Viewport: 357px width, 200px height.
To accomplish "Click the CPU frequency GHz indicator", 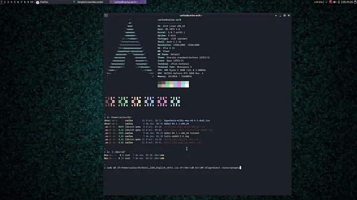I will coord(318,2).
